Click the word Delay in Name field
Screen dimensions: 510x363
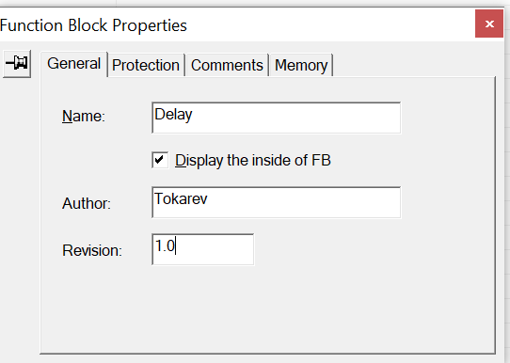[173, 115]
